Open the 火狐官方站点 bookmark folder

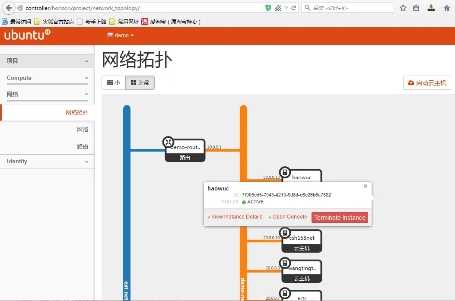[54, 22]
